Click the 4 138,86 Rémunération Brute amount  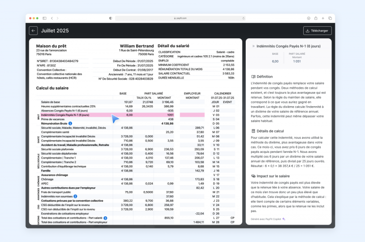(167, 124)
